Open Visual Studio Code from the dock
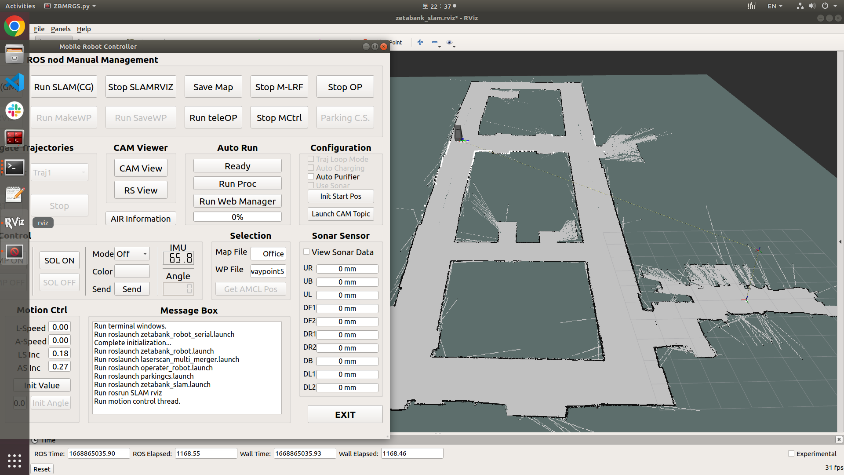 (14, 83)
